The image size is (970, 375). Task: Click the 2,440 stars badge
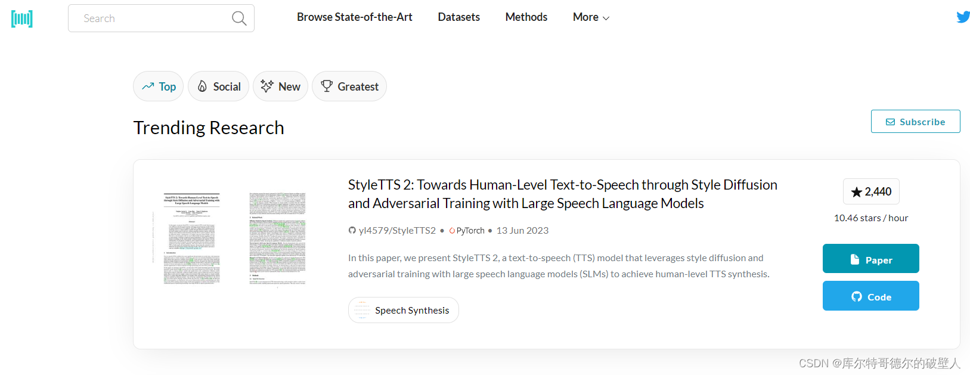tap(871, 191)
